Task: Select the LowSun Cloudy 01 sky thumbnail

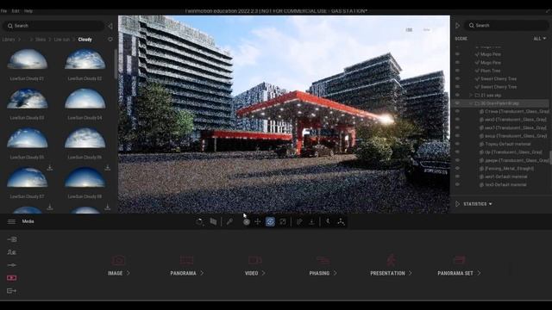Action: pyautogui.click(x=27, y=59)
